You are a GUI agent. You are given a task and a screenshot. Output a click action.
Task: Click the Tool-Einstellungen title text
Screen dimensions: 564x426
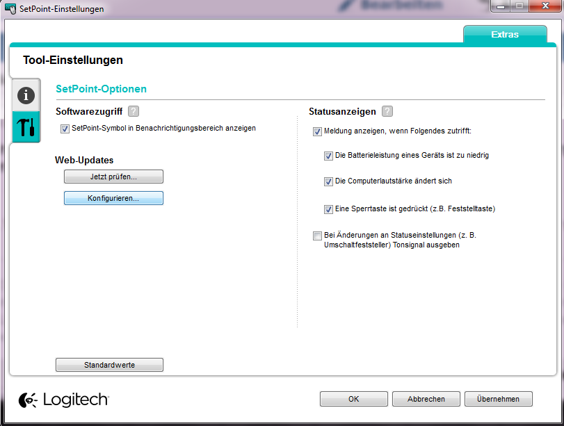click(73, 60)
